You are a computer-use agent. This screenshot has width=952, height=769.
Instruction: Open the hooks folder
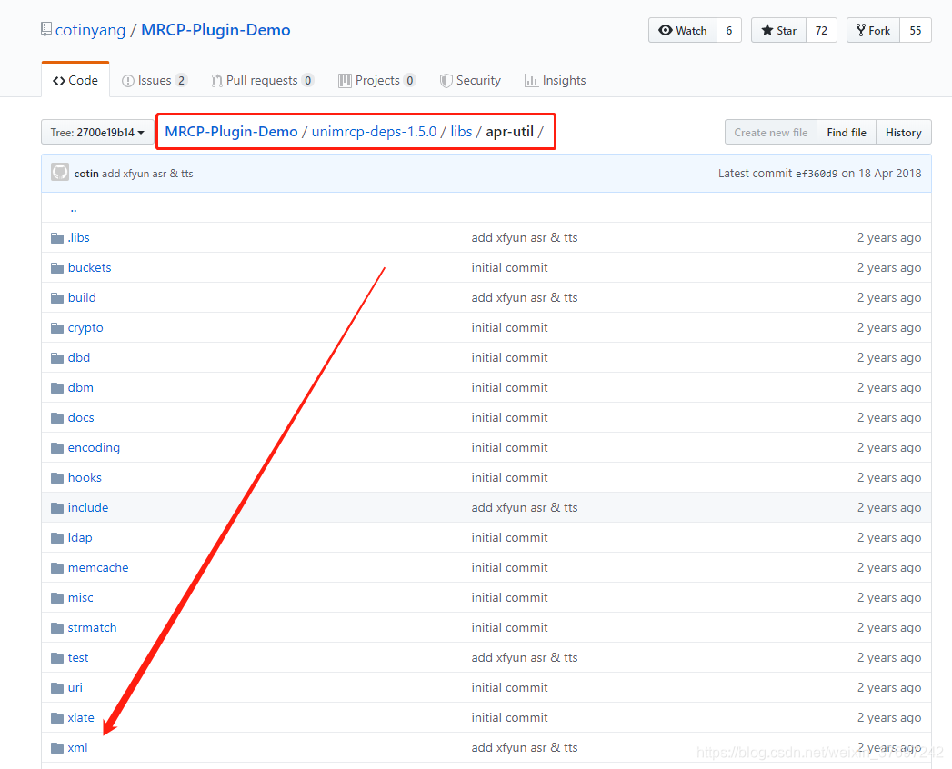coord(85,477)
